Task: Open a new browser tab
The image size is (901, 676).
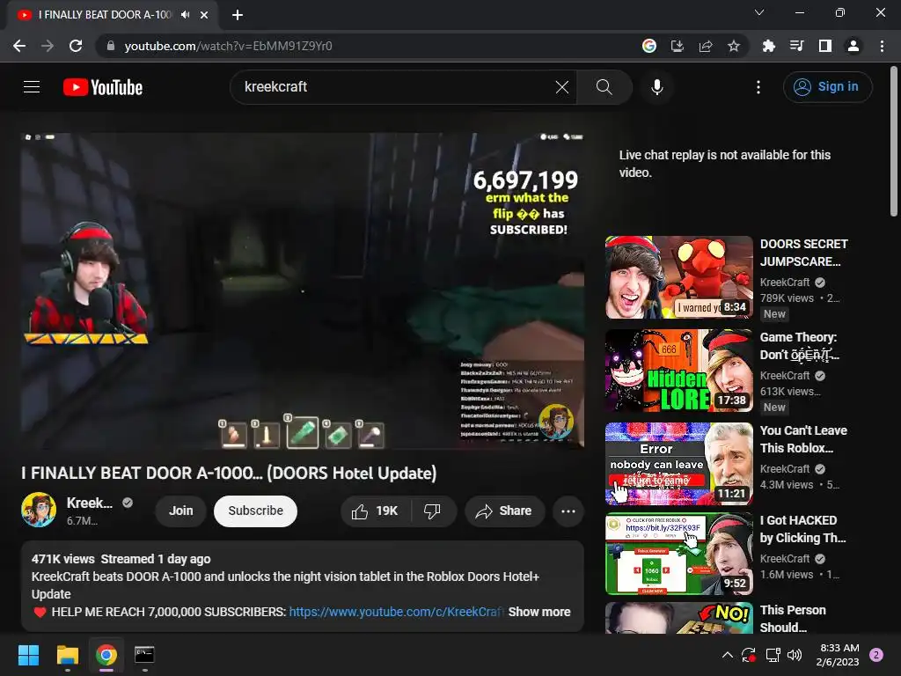Action: coord(238,15)
